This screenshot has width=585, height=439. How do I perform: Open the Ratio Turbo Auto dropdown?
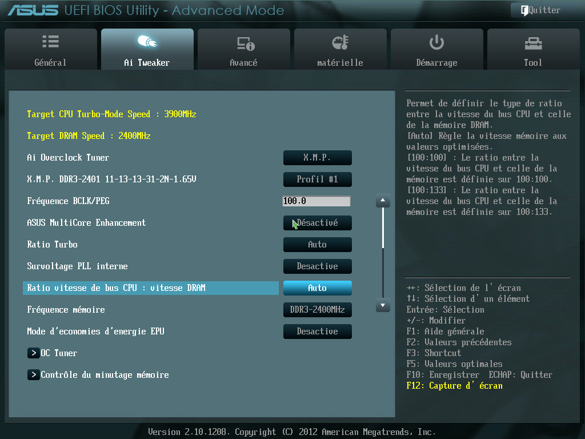click(318, 245)
